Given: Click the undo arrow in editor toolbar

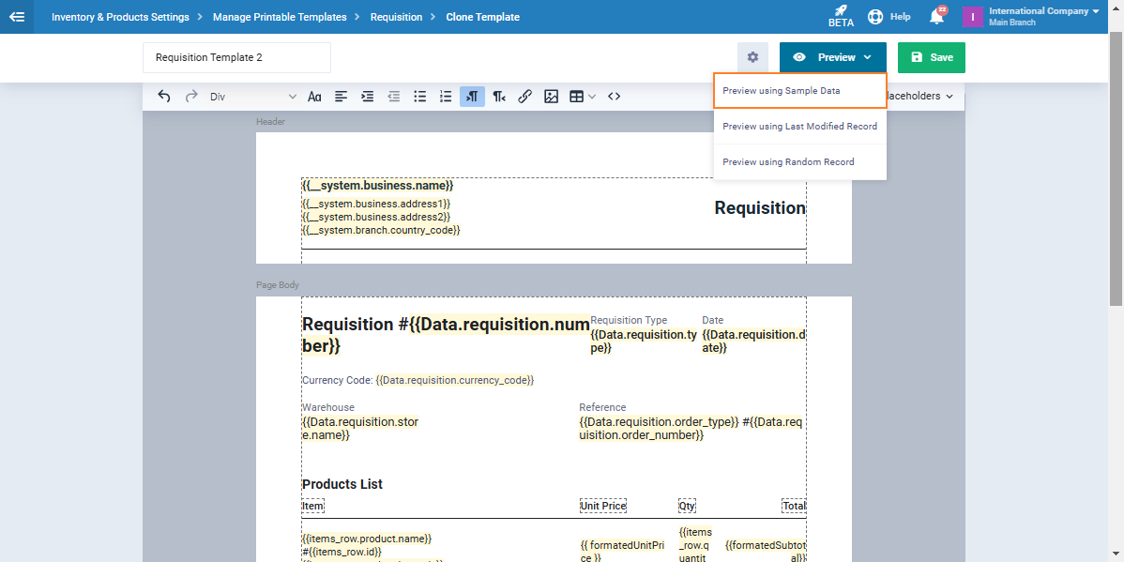Looking at the screenshot, I should [x=164, y=96].
